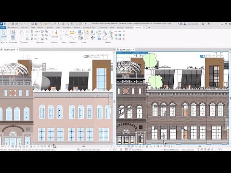Click the Print icon in quick access toolbar
231x173 pixels.
33,24
